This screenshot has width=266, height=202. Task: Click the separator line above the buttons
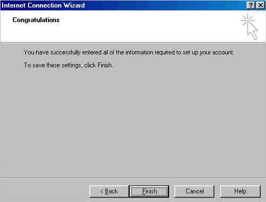coord(133,178)
